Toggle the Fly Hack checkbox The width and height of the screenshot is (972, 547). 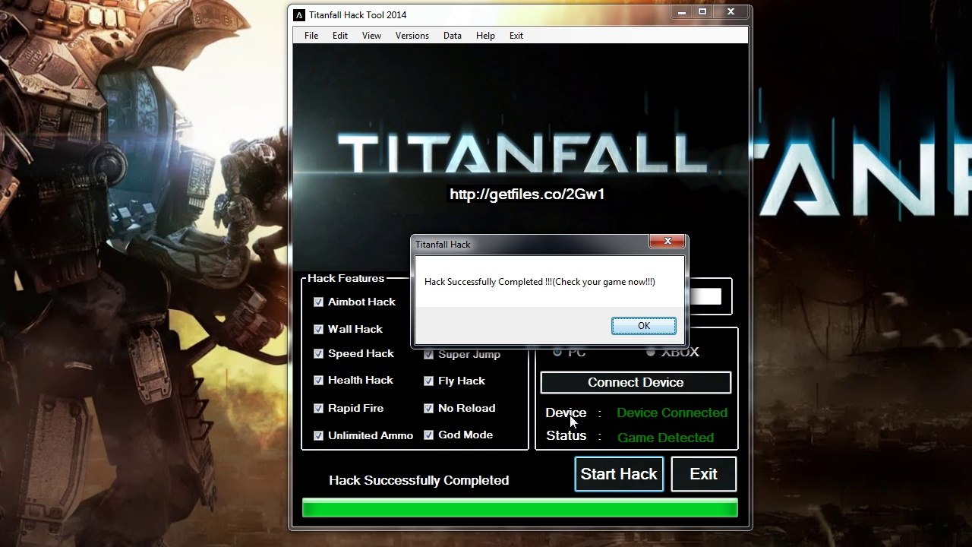pos(428,381)
